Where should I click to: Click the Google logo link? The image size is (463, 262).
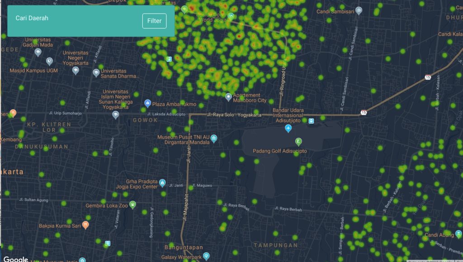(16, 259)
